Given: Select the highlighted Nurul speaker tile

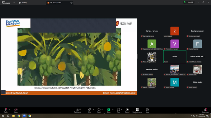Looking at the screenshot, I should 175,57.
